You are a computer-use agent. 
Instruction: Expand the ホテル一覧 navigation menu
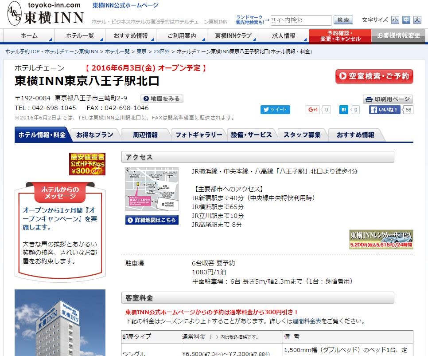coord(80,36)
